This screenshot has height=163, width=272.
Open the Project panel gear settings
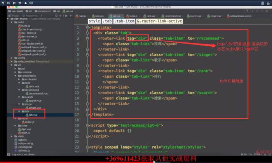(66, 16)
